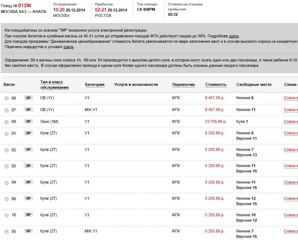Pick wagon 04 radio button

pos(6,183)
